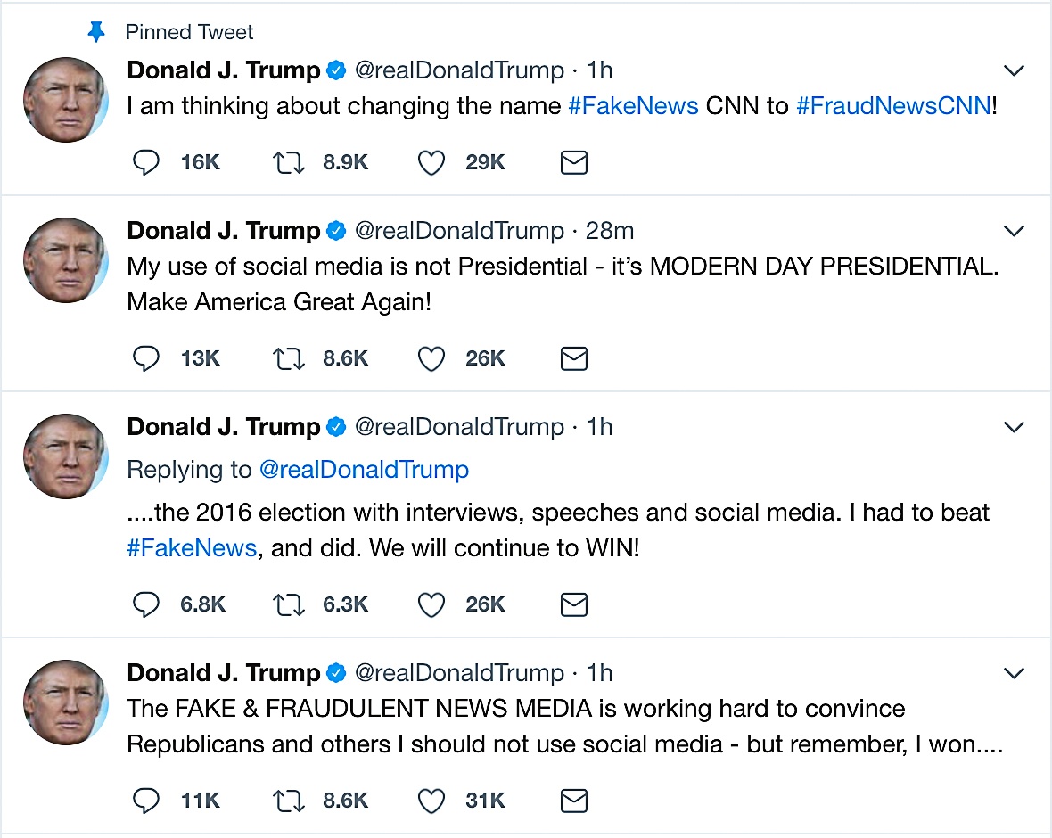The width and height of the screenshot is (1052, 838).
Task: Retweet the tweet about beating #FakeNews
Action: click(287, 604)
